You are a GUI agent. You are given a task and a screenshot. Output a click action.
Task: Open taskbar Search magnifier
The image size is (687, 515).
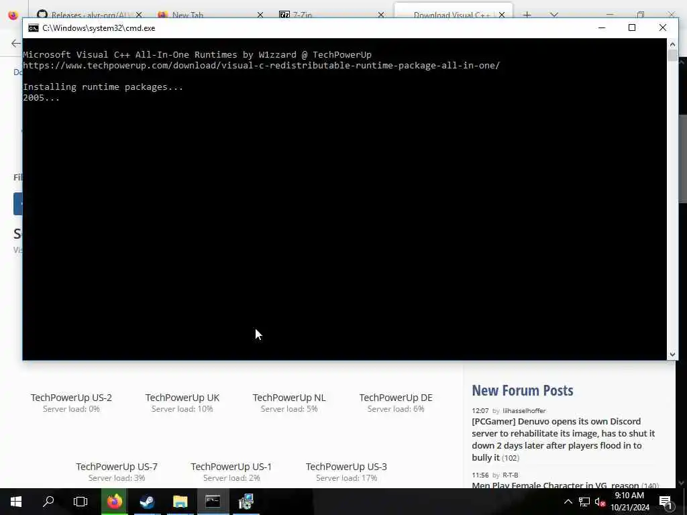(48, 502)
